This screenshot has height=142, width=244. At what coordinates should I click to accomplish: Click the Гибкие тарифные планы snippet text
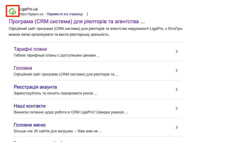pos(57,56)
